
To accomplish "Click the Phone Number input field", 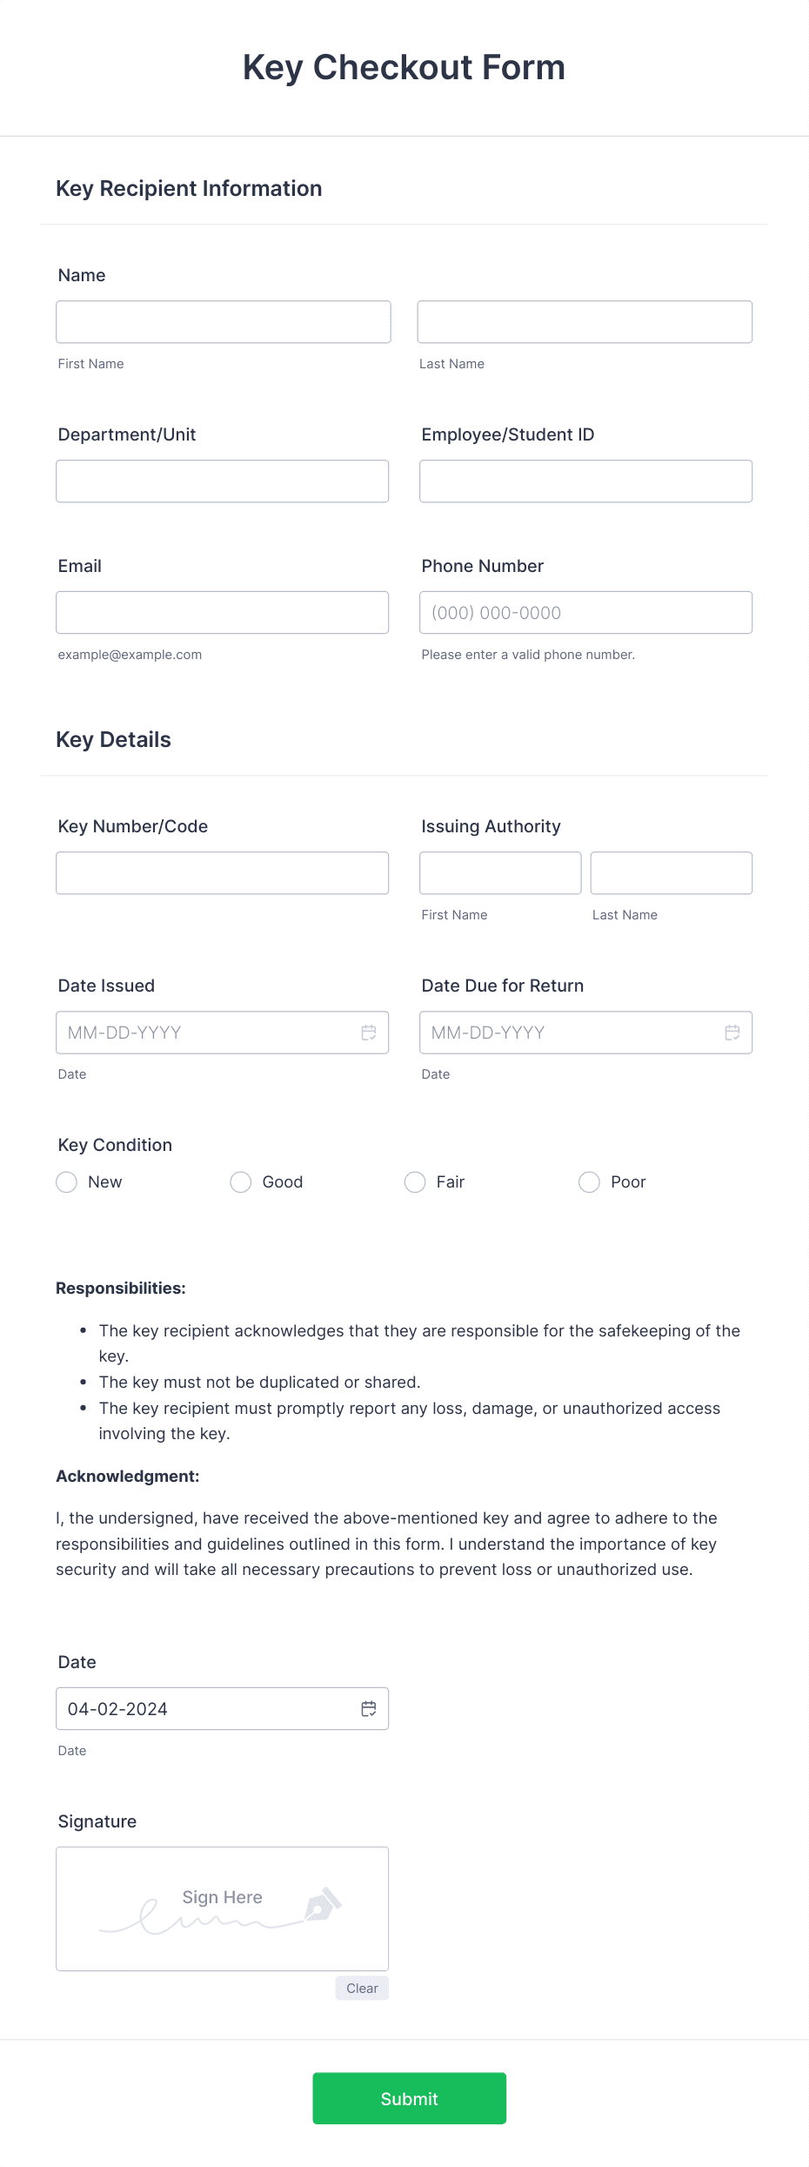I will [x=585, y=612].
